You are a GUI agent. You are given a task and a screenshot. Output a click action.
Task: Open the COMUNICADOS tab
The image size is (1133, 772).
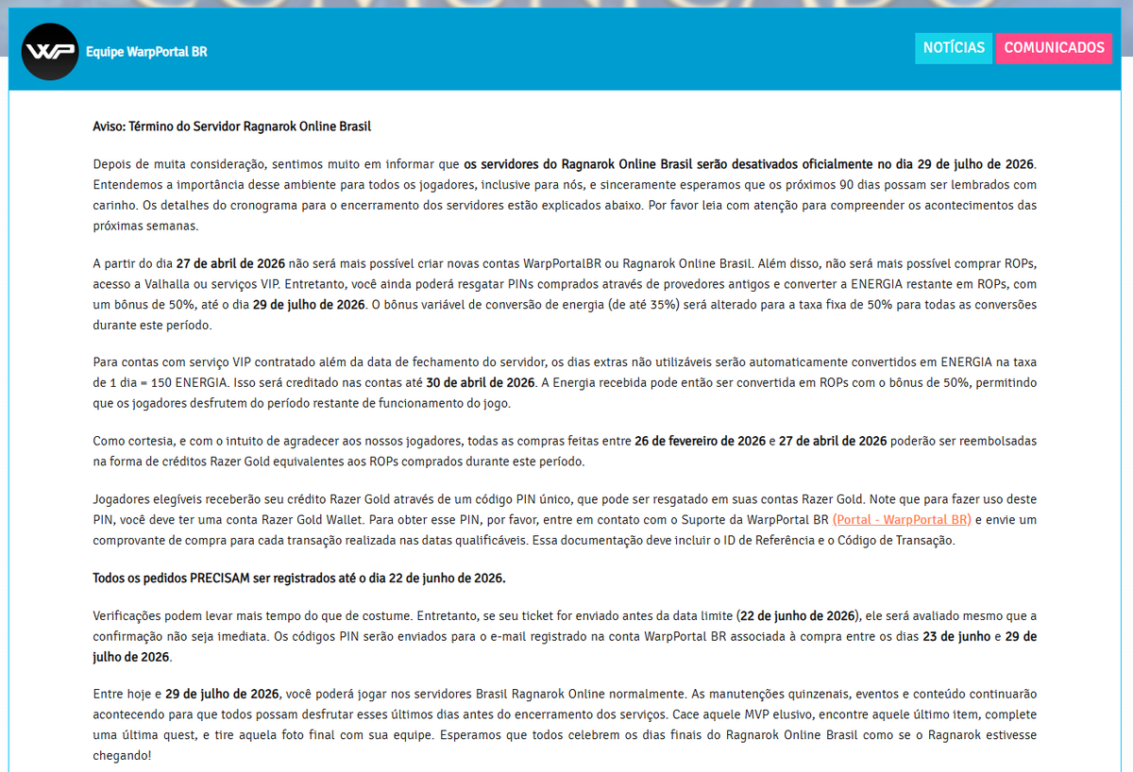point(1054,48)
